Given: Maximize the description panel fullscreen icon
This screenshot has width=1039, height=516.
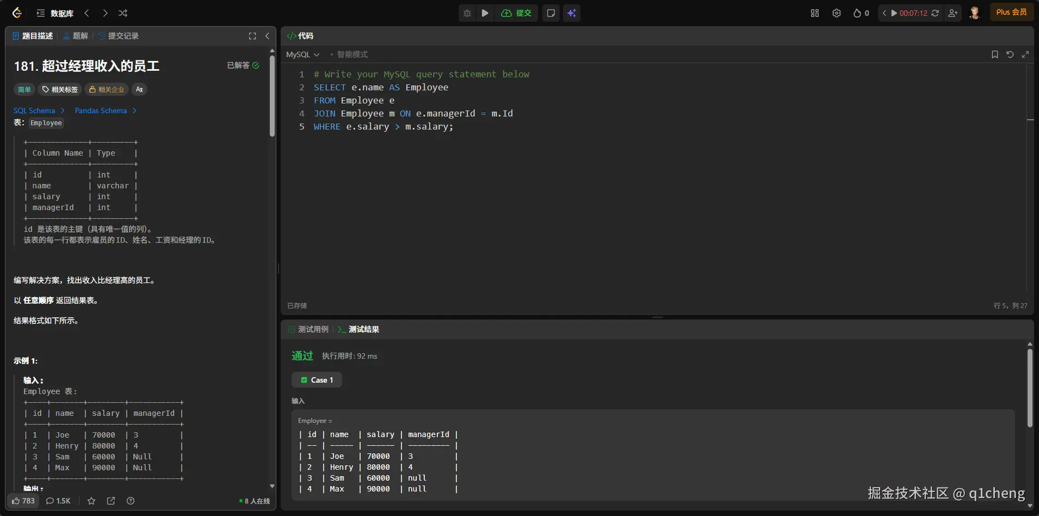Looking at the screenshot, I should 252,36.
